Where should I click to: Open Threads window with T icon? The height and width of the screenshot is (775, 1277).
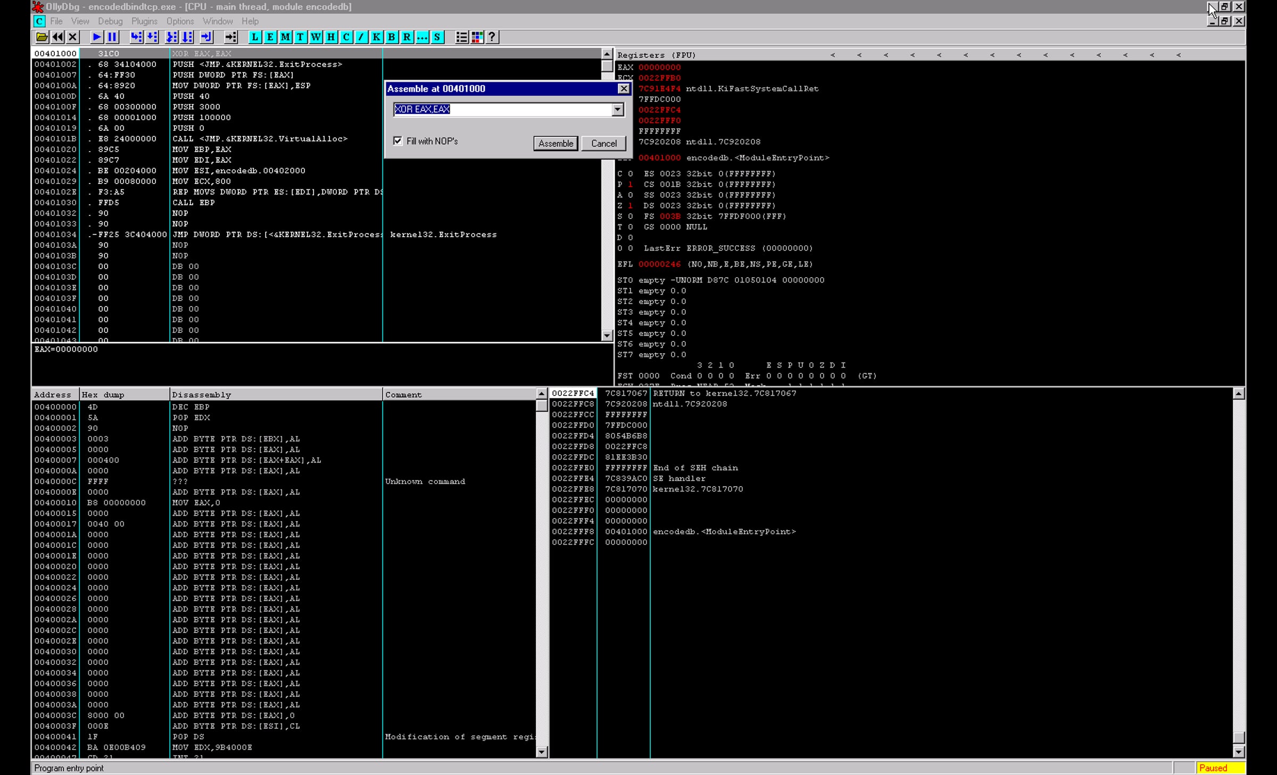(301, 37)
